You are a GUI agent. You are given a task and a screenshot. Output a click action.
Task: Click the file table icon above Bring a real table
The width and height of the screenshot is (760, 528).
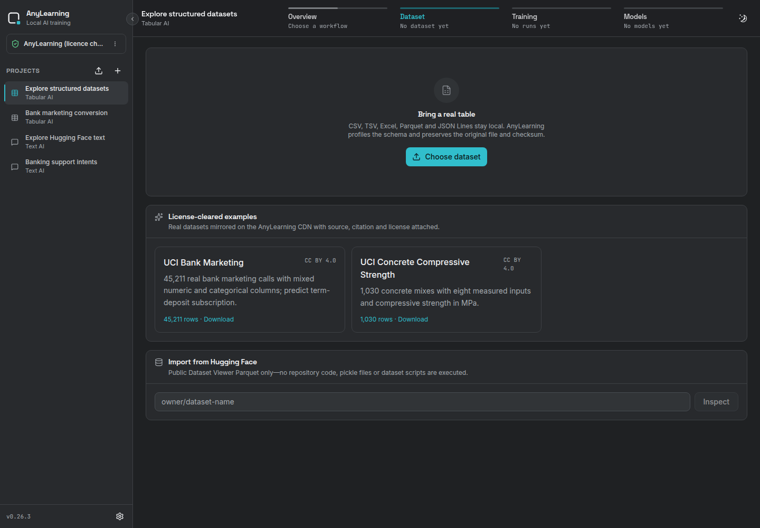click(446, 90)
